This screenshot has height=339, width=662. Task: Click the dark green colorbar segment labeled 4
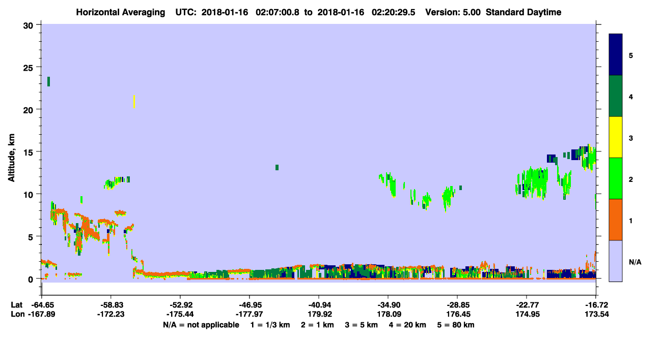click(616, 96)
